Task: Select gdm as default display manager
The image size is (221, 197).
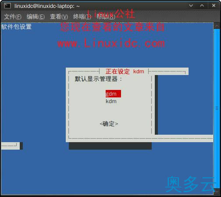Action: (x=113, y=94)
